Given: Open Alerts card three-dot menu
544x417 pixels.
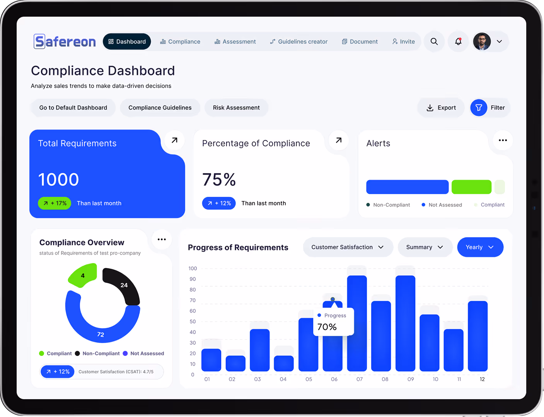Looking at the screenshot, I should coord(503,140).
